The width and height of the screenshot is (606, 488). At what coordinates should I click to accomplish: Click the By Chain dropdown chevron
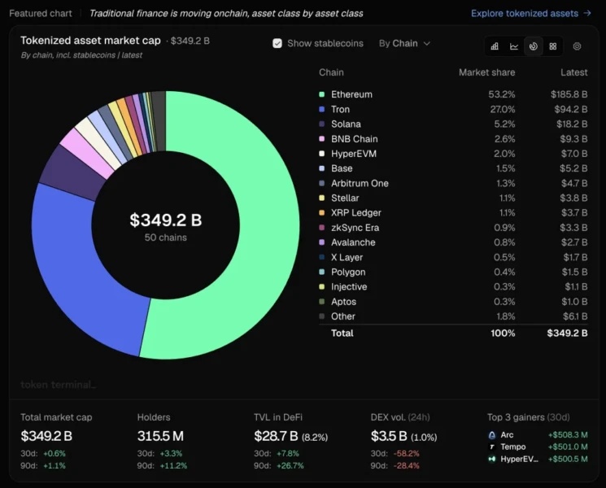pos(427,44)
